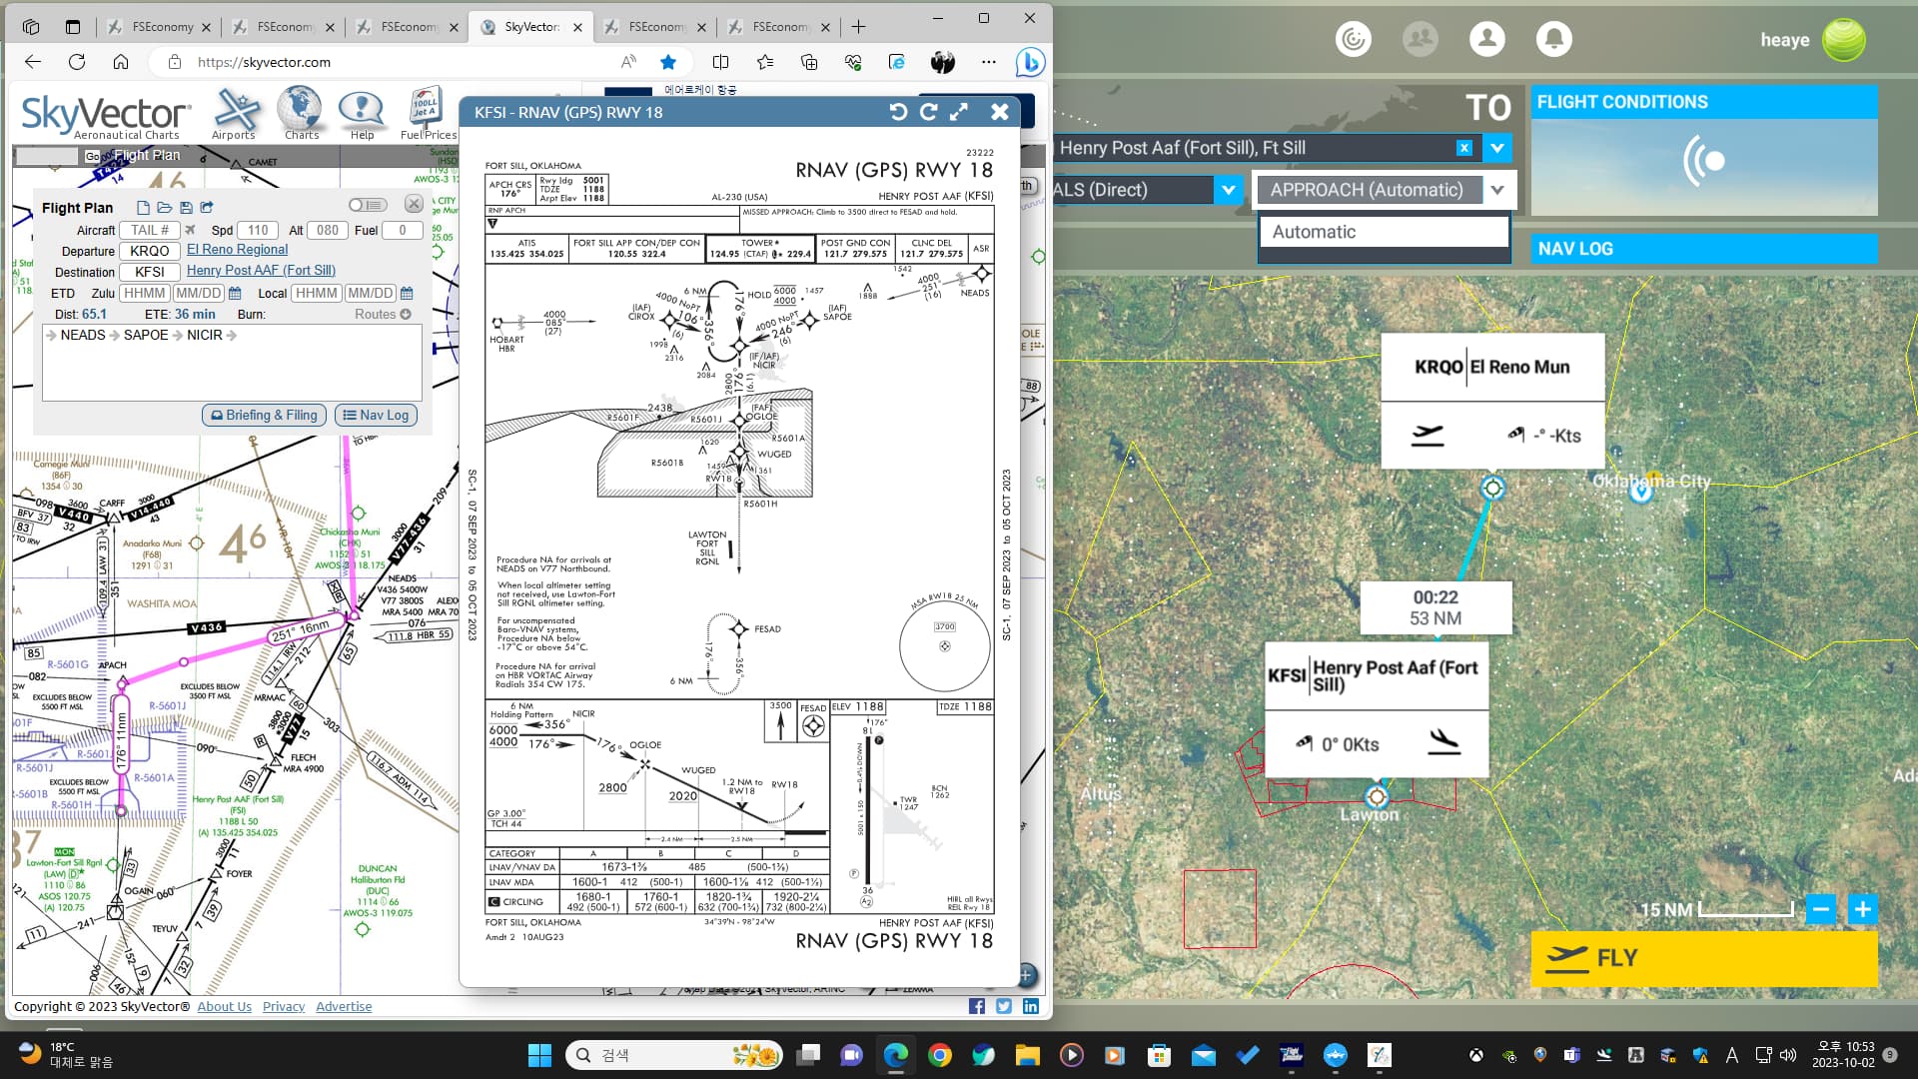
Task: Clear the destination Henry Post Aaf field
Action: point(1464,148)
